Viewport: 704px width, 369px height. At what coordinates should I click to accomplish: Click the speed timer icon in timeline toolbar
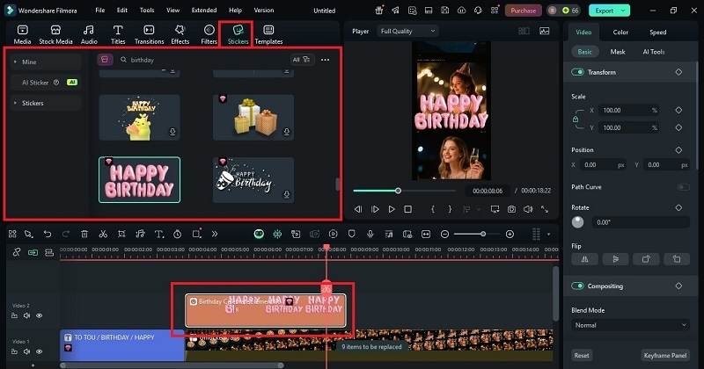point(178,234)
